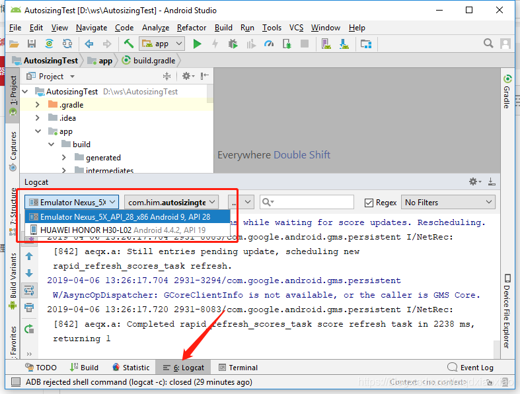Open the Tools menu
This screenshot has width=520, height=394.
(272, 28)
